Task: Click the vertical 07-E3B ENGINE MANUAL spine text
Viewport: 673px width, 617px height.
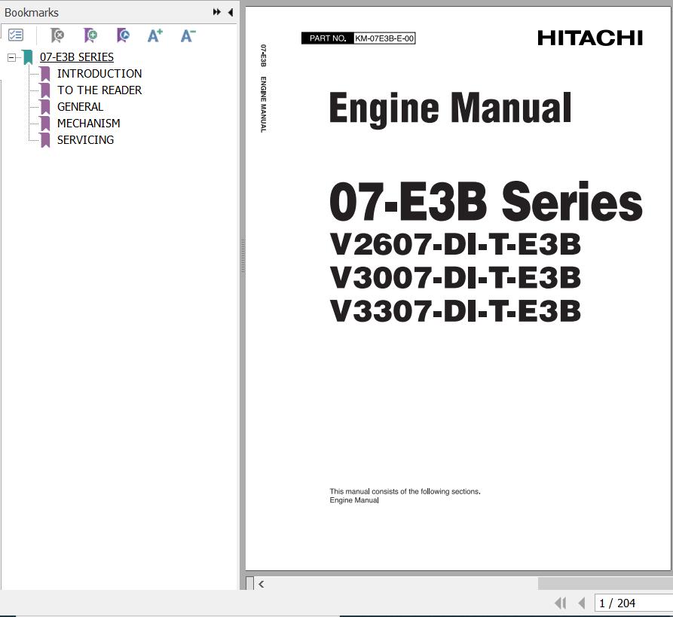Action: (x=263, y=88)
